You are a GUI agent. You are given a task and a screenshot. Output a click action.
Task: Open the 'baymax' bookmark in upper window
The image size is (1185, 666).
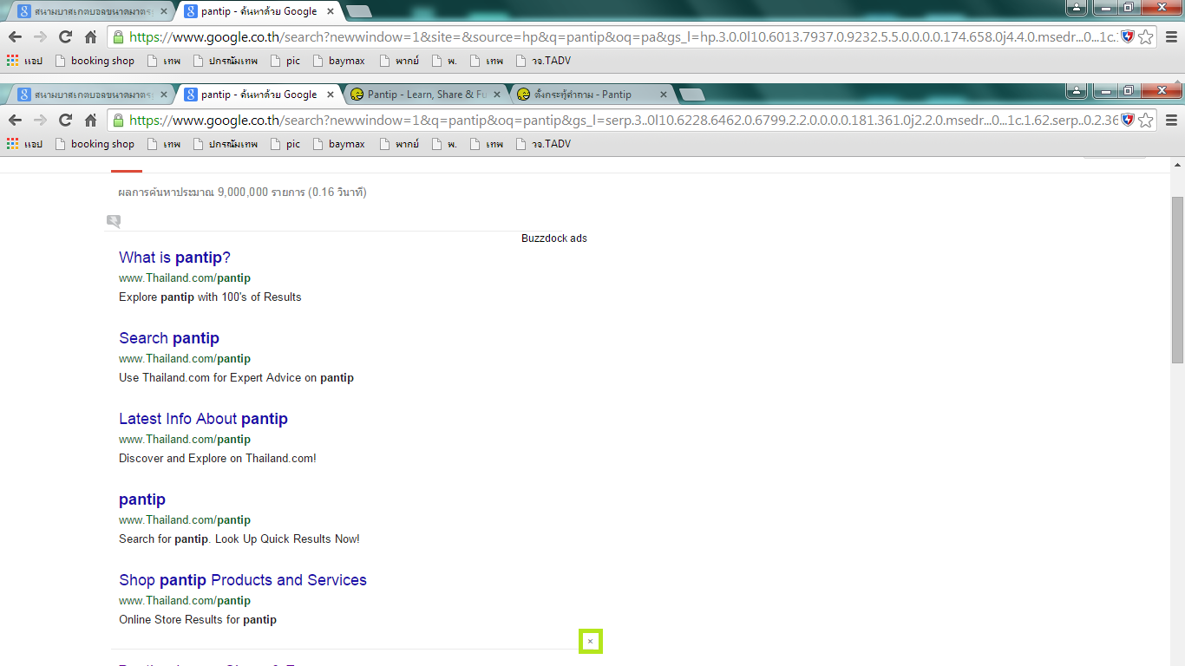(x=338, y=61)
